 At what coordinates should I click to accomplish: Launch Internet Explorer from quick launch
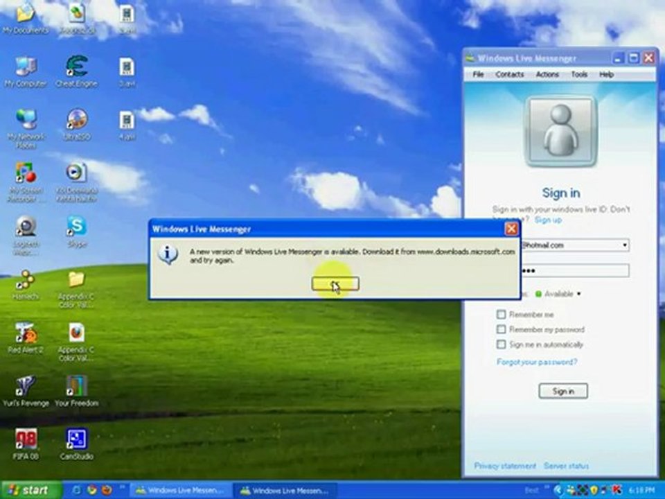point(77,490)
